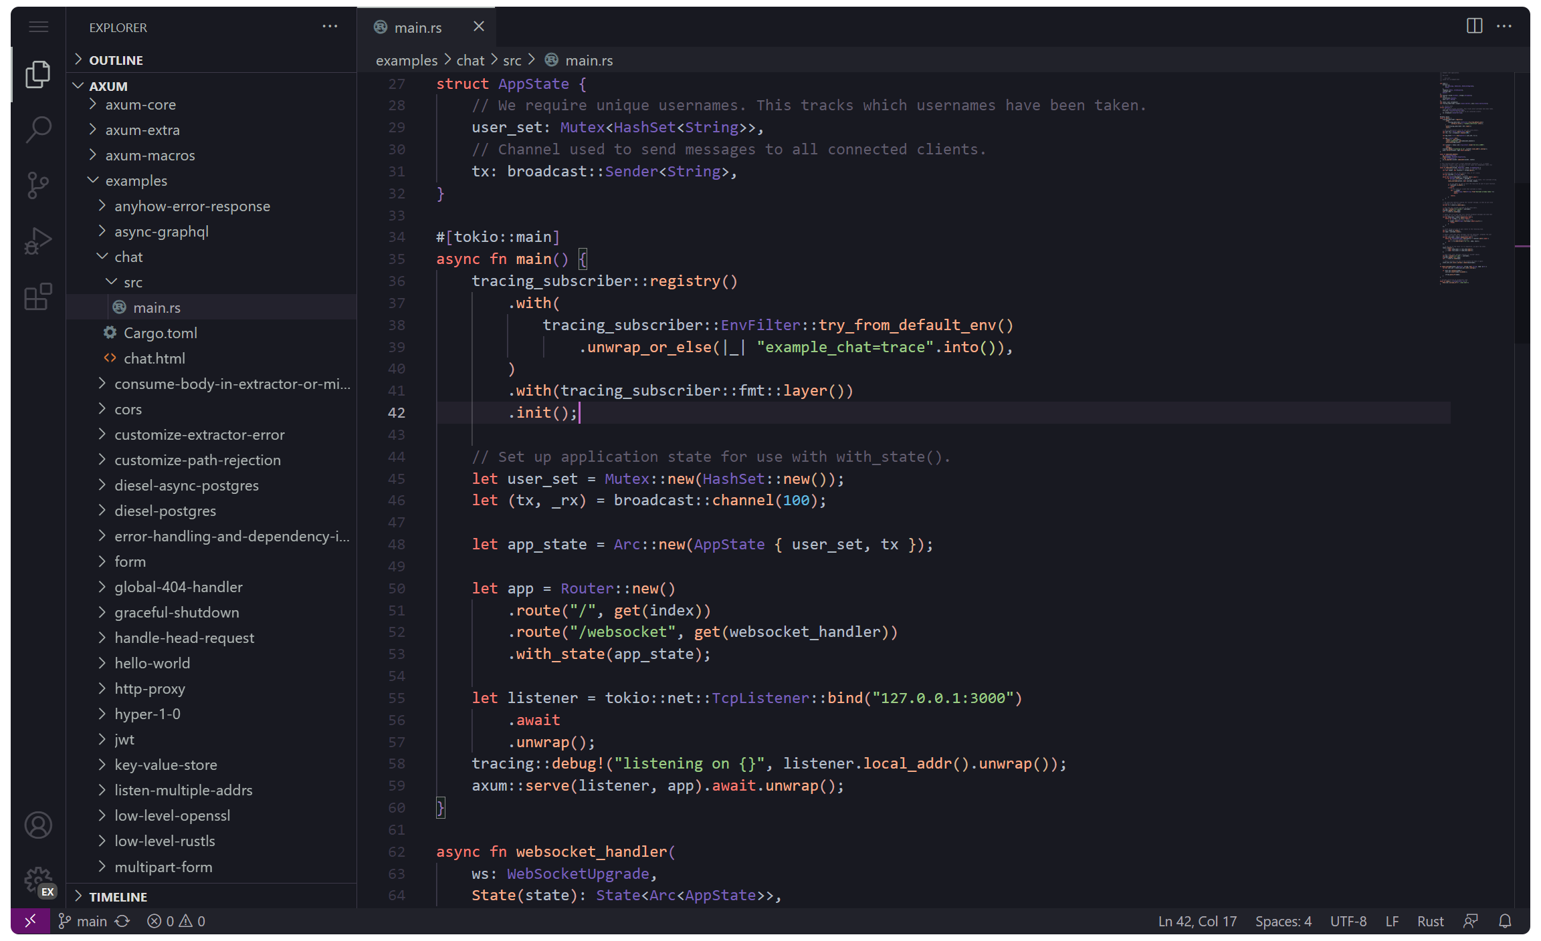Open Explorer views more actions menu
The height and width of the screenshot is (941, 1541).
[330, 27]
